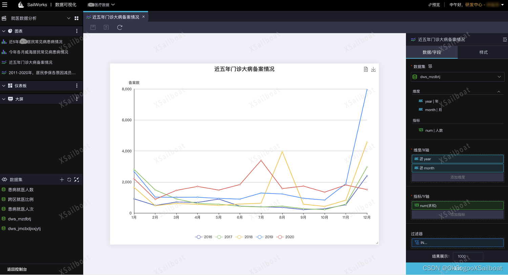508x275 pixels.
Task: Save the chart using the save icon
Action: point(93,27)
